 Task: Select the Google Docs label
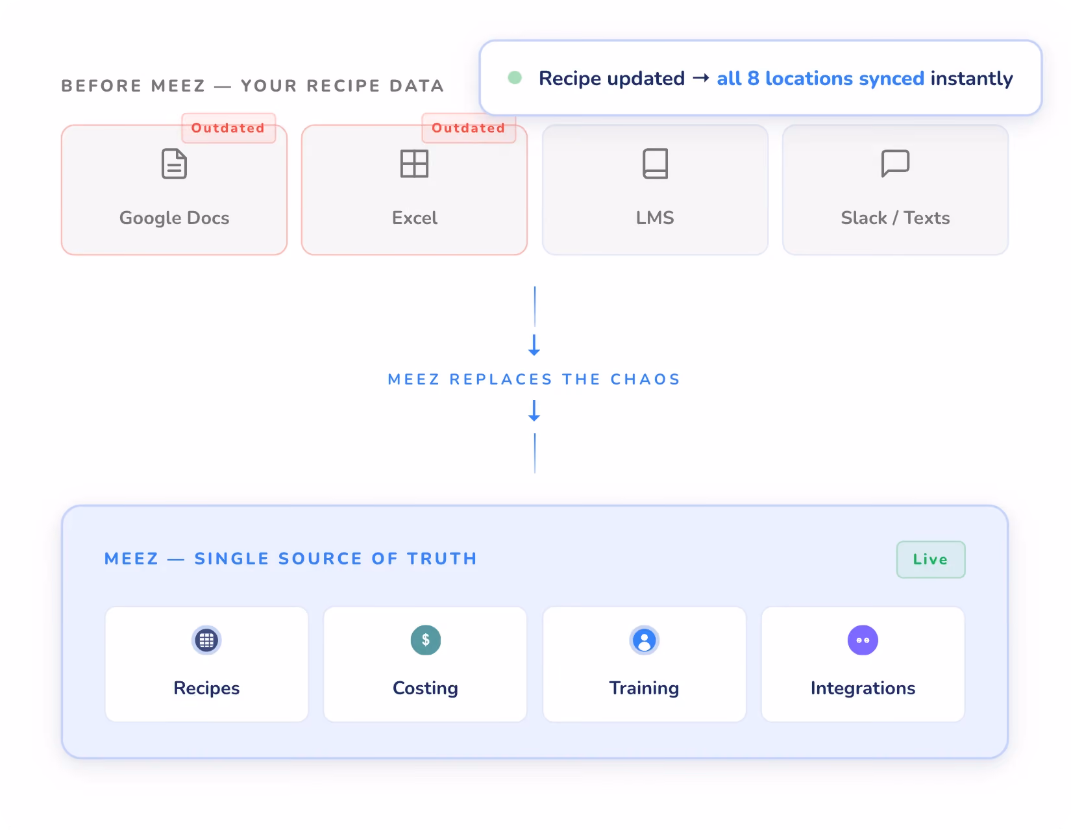point(174,218)
